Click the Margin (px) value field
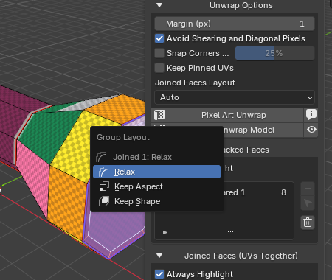 pos(235,24)
